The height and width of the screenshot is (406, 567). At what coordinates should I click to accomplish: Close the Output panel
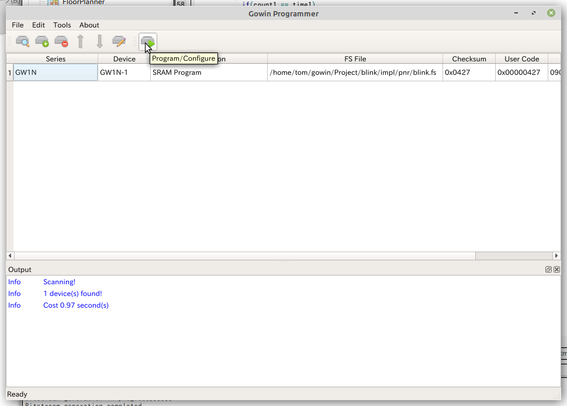point(557,270)
